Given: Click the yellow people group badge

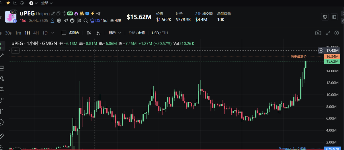Looking at the screenshot, I should 81,13.
